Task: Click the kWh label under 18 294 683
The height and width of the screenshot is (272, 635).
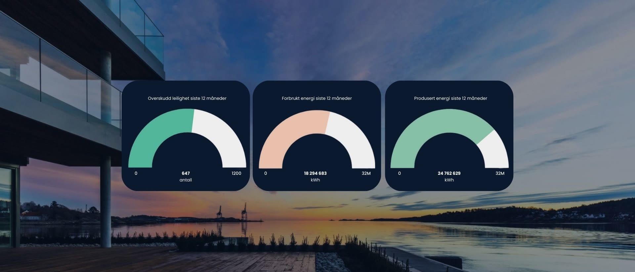Action: (315, 180)
